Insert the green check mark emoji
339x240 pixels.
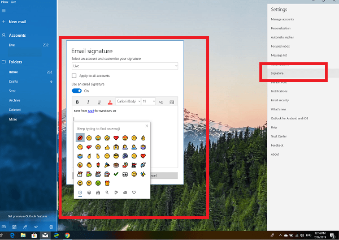click(116, 174)
